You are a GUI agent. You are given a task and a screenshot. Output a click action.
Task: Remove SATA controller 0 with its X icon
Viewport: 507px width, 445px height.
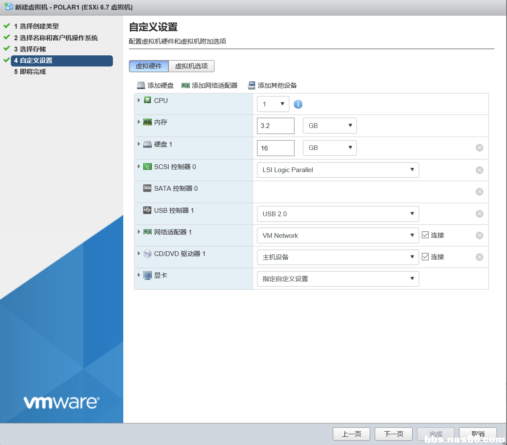point(479,192)
